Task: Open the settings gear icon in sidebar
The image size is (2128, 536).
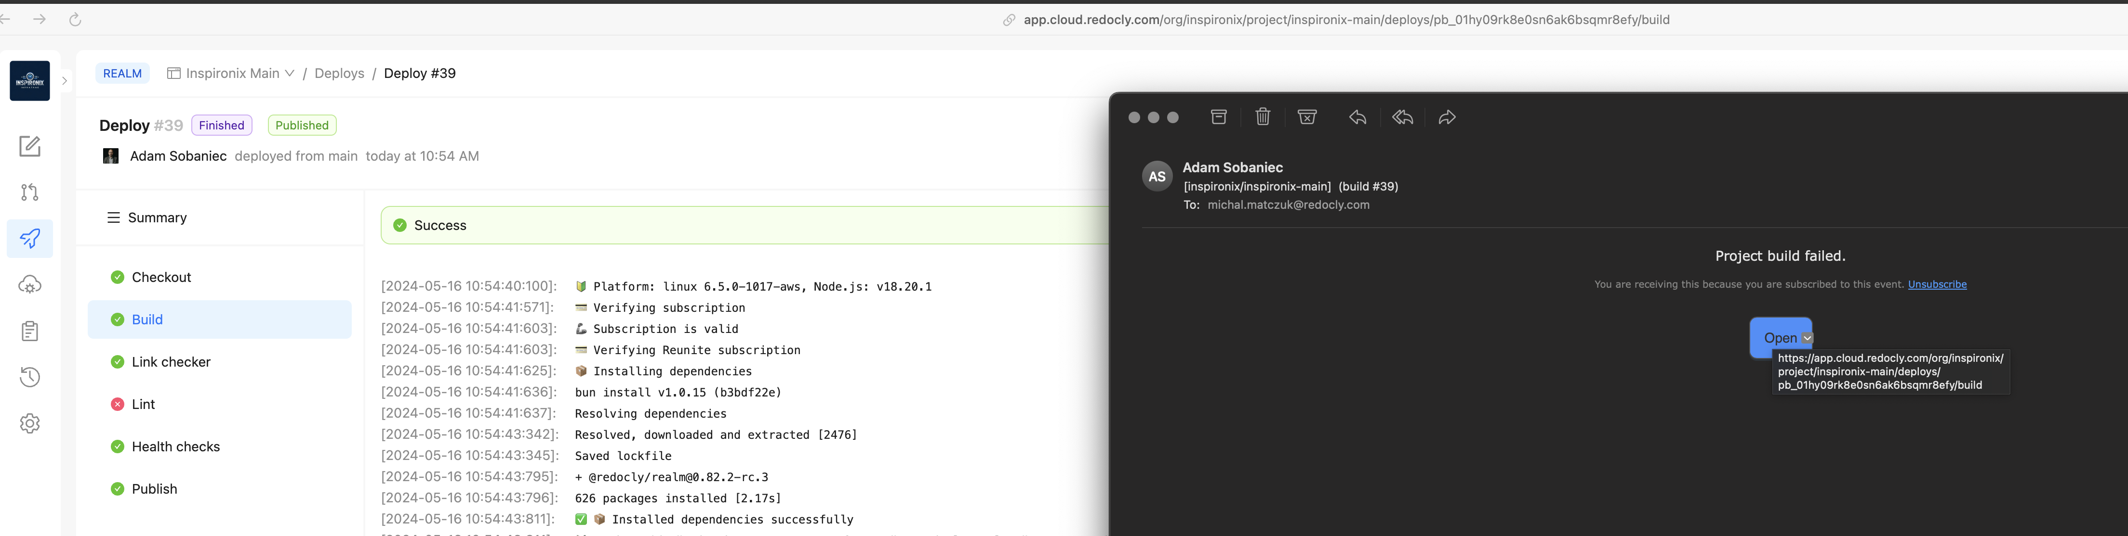Action: [x=30, y=423]
